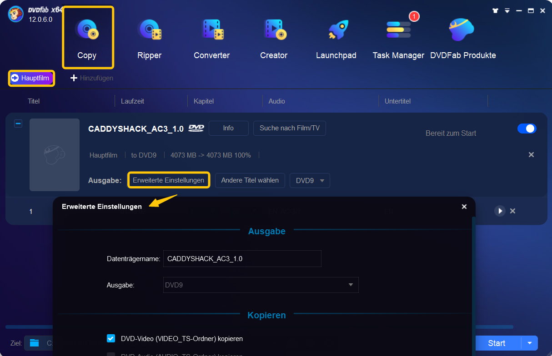The height and width of the screenshot is (356, 552).
Task: Open DVDFab Produkte
Action: [463, 37]
